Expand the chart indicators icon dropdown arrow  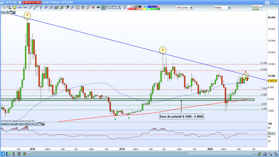click(261, 8)
